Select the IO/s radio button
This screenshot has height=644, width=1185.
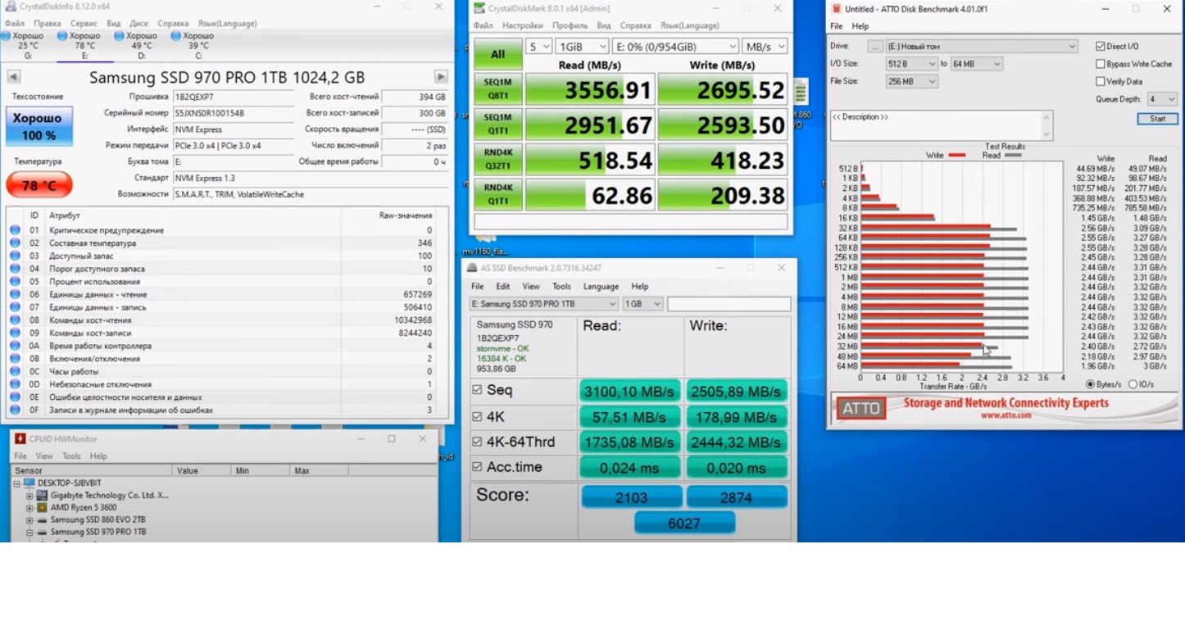click(x=1133, y=384)
